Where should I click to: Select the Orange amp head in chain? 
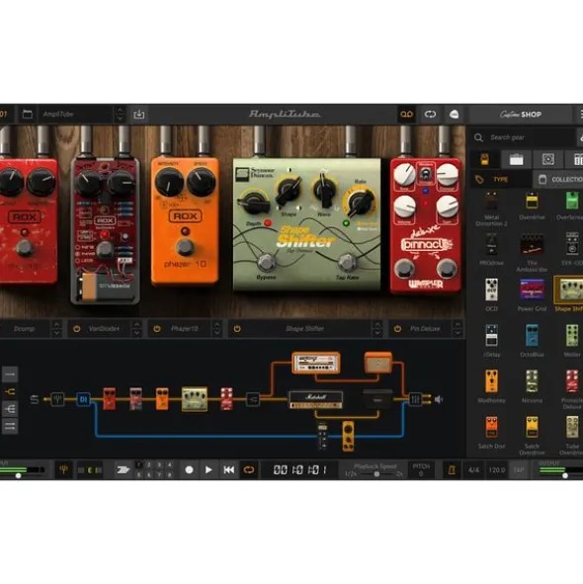point(316,363)
